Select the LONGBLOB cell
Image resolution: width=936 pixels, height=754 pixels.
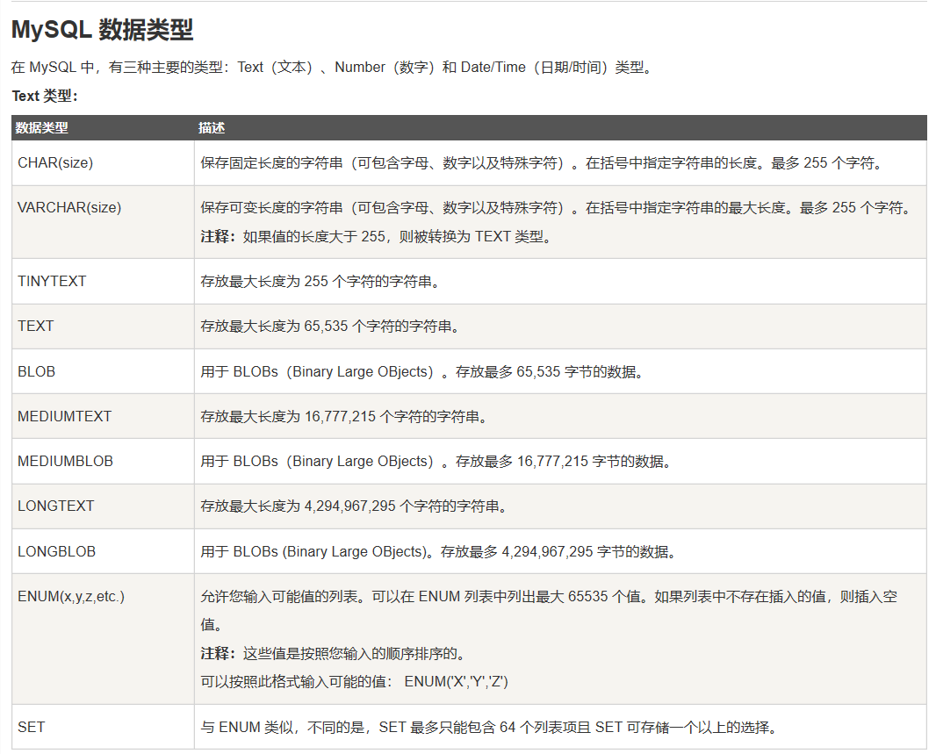[x=103, y=551]
